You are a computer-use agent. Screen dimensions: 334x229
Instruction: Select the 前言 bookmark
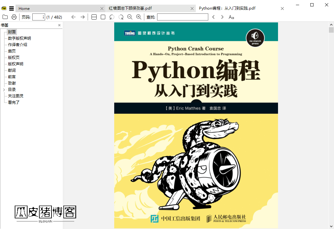pyautogui.click(x=12, y=77)
